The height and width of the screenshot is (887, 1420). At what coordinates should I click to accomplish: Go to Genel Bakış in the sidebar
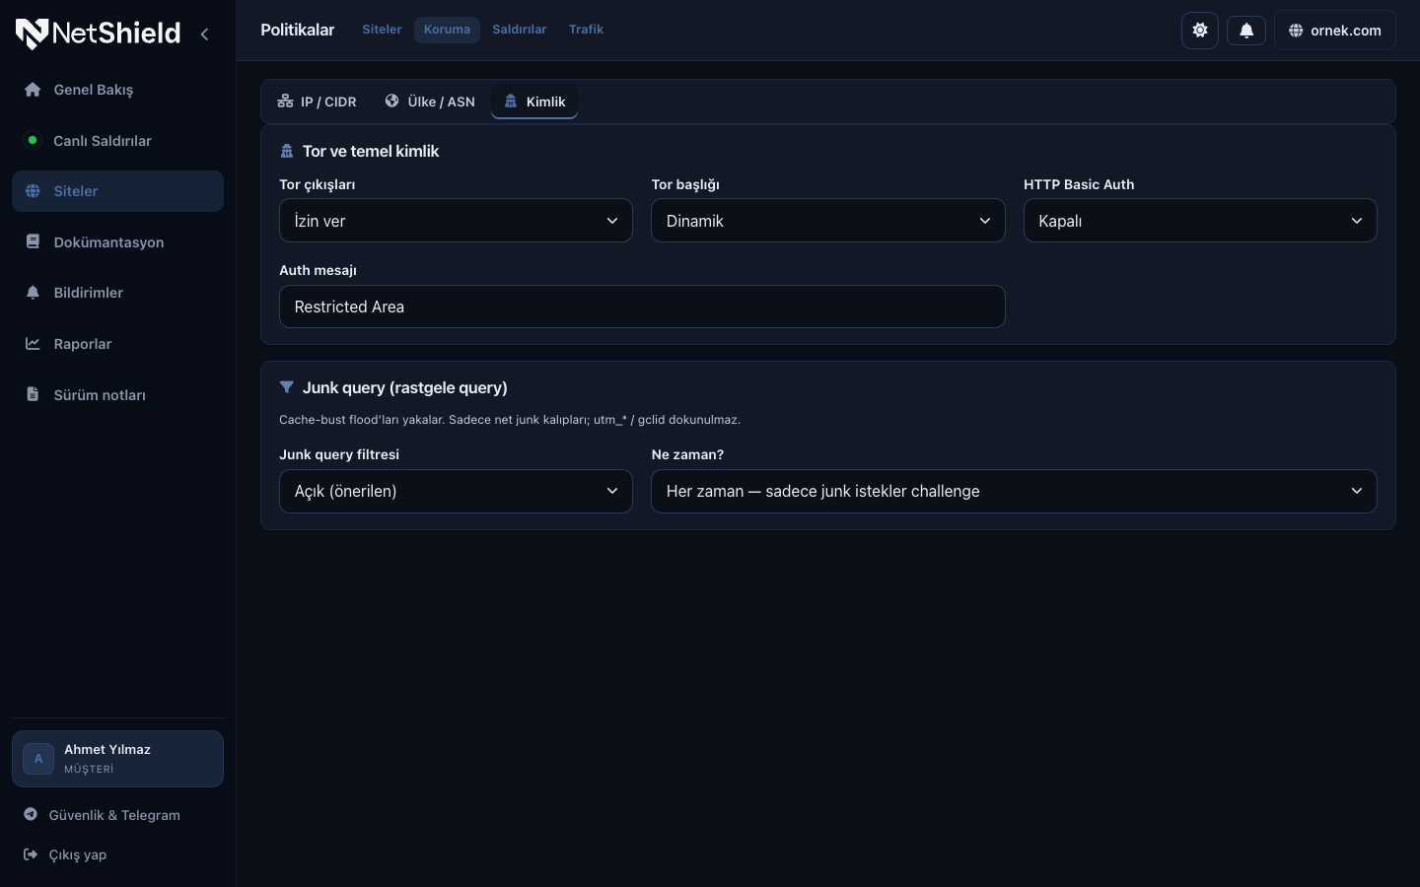click(x=117, y=90)
